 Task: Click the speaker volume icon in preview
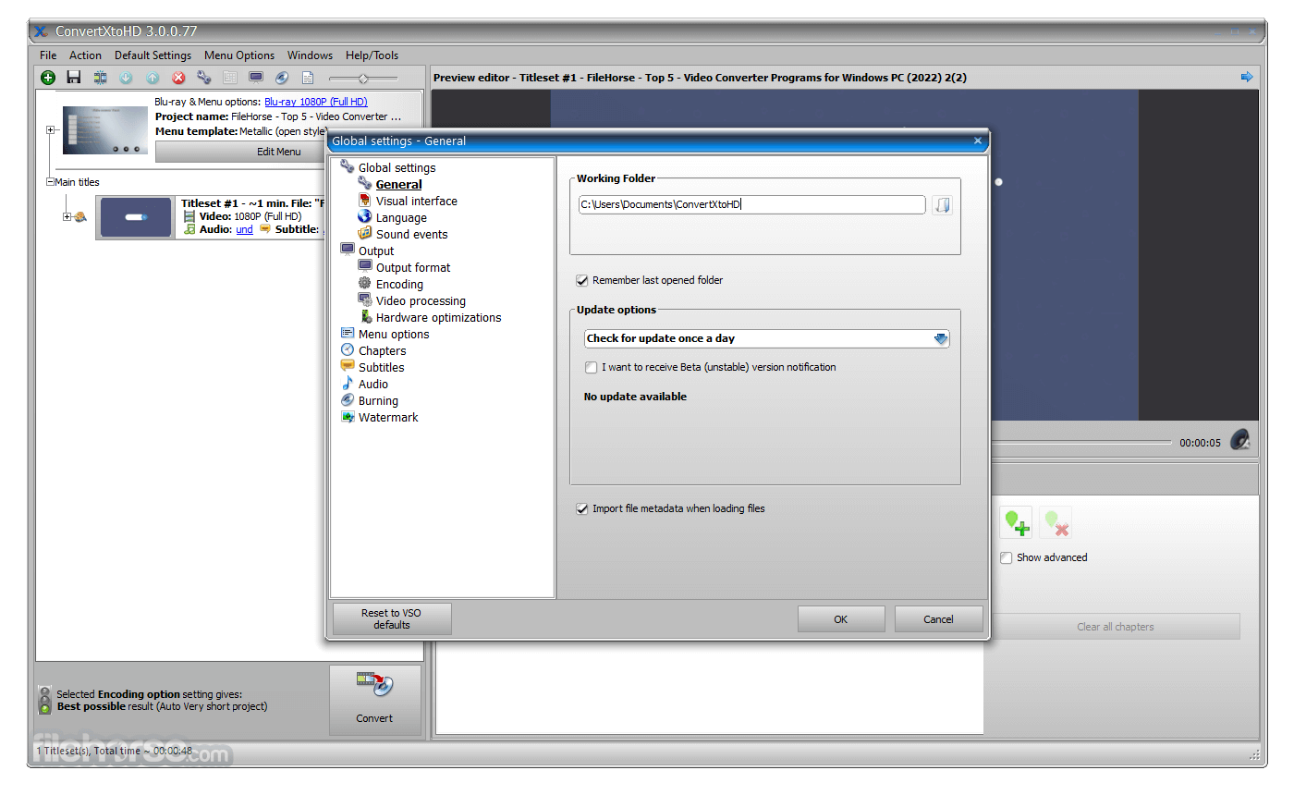click(x=1240, y=440)
